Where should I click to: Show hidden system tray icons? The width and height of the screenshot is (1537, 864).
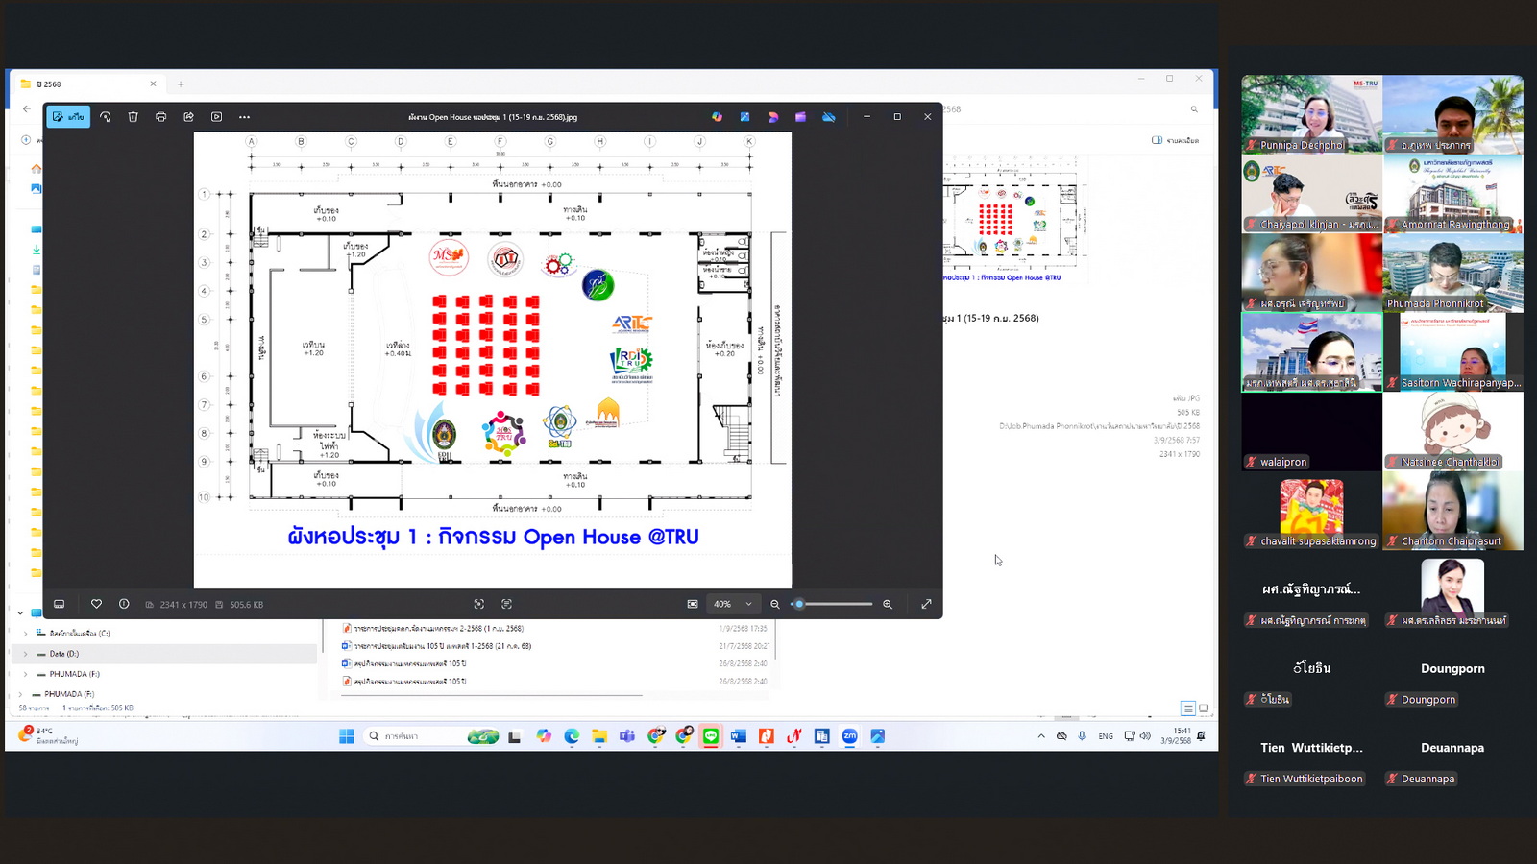[1041, 736]
